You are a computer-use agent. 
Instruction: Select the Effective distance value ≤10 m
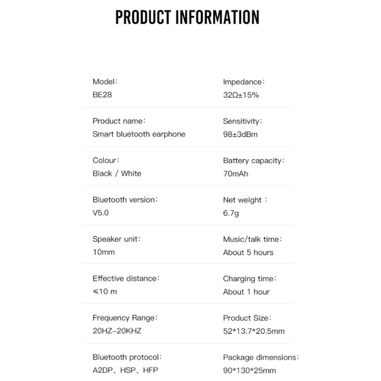(106, 291)
